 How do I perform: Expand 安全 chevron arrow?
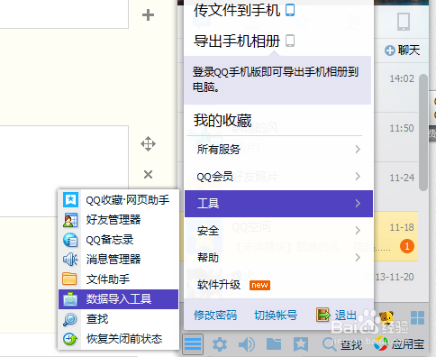[358, 231]
